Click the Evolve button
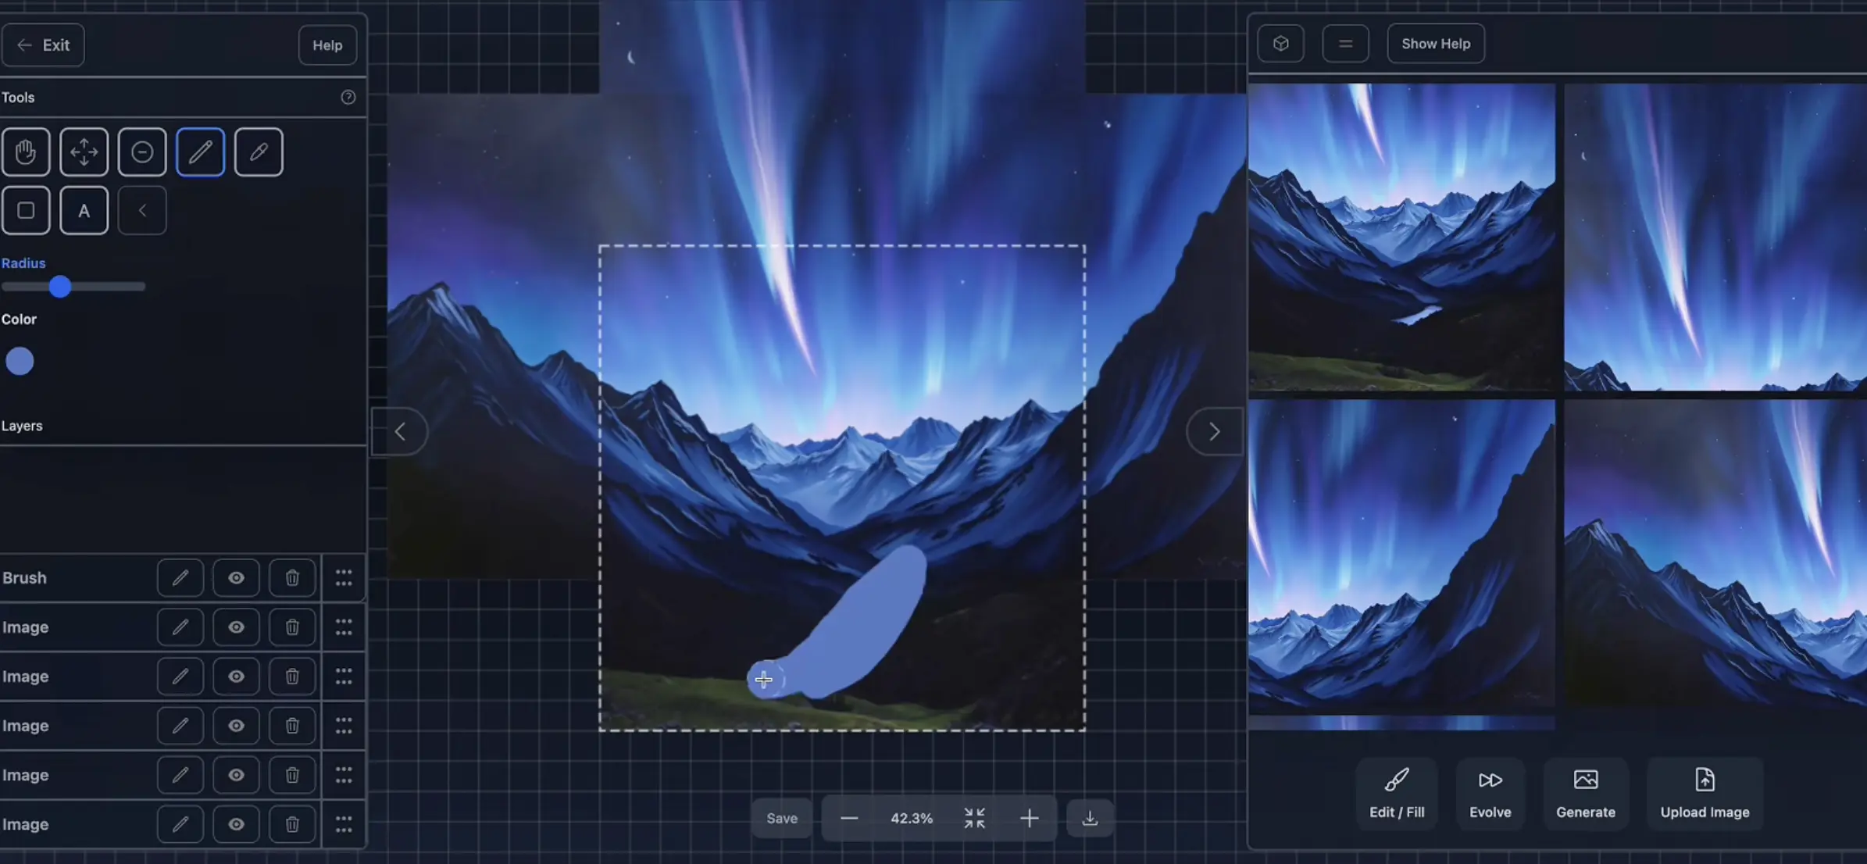 [x=1490, y=793]
